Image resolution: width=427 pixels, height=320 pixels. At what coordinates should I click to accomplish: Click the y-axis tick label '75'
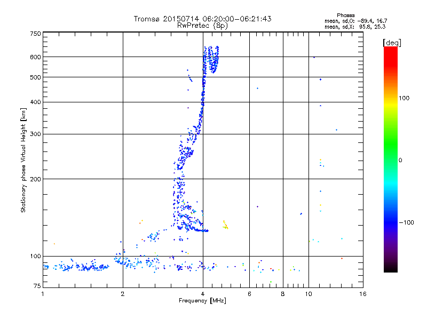coord(37,286)
